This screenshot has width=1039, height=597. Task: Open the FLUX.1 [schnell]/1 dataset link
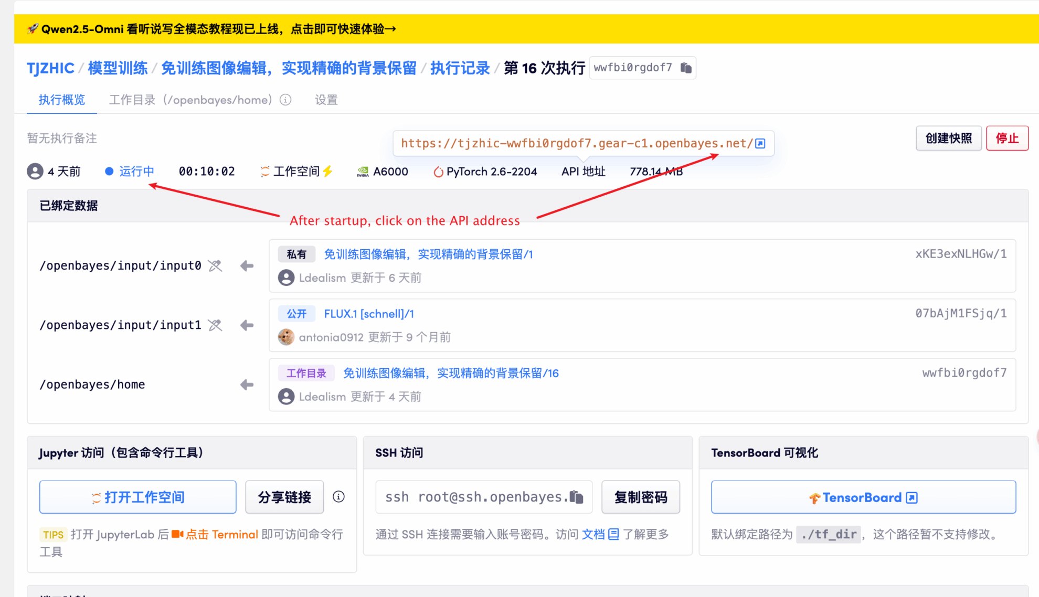pos(368,314)
